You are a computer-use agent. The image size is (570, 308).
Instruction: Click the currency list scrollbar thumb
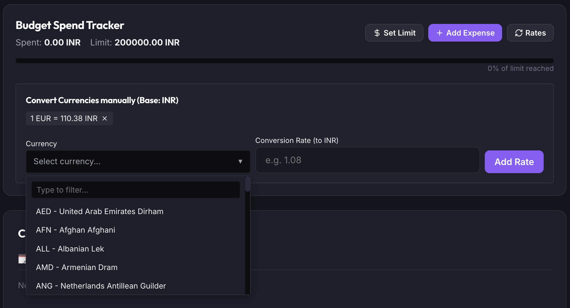coord(247,184)
